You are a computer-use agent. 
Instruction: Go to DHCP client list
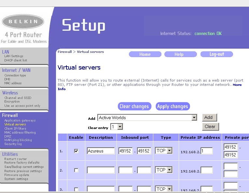click(x=16, y=60)
